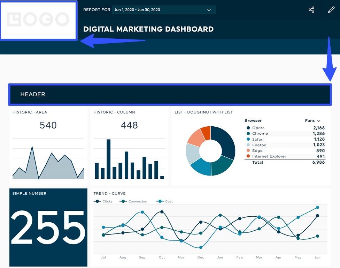Image resolution: width=340 pixels, height=268 pixels.
Task: Click the Cost legend marker on Trend chart
Action: click(159, 201)
